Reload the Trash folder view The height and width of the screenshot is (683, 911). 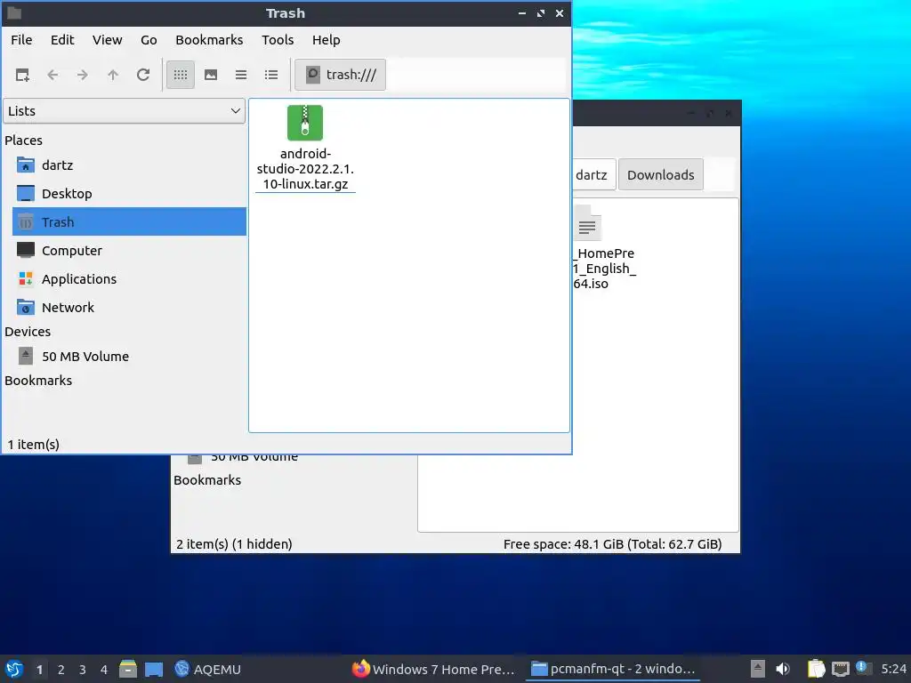point(143,75)
